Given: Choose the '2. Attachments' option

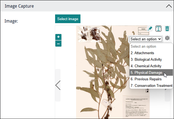Looking at the screenshot, I should click(142, 53).
